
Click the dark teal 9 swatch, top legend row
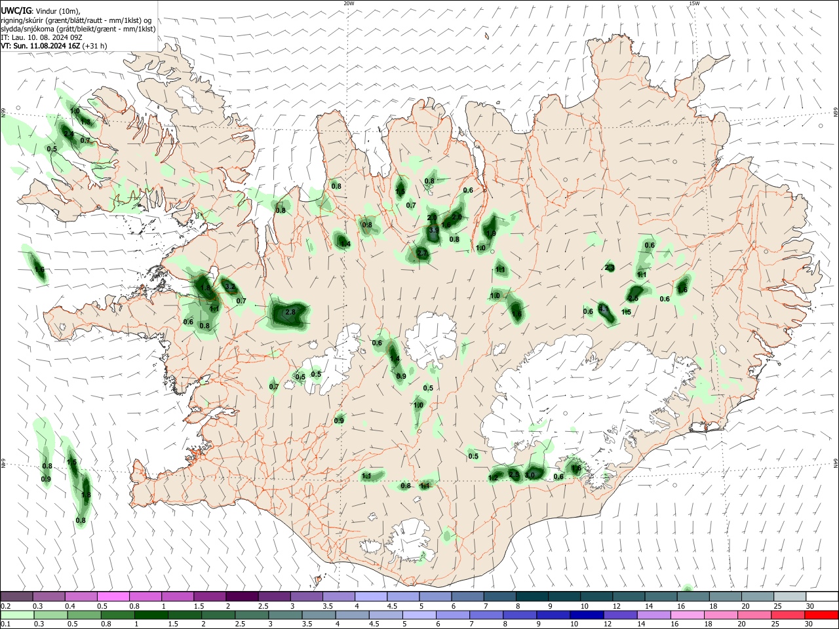tap(564, 597)
